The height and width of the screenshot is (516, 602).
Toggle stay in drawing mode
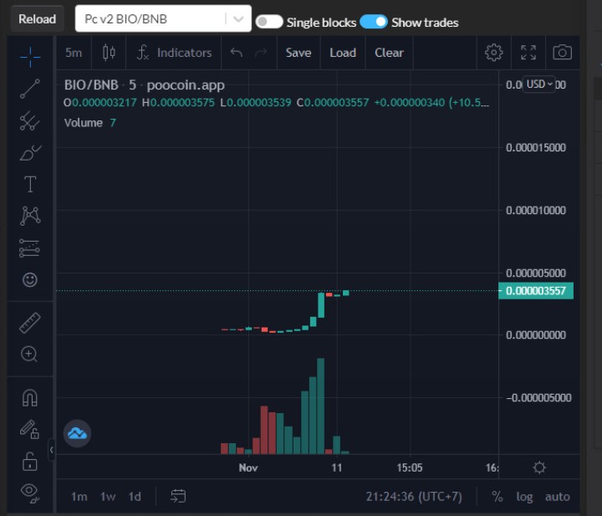[29, 429]
